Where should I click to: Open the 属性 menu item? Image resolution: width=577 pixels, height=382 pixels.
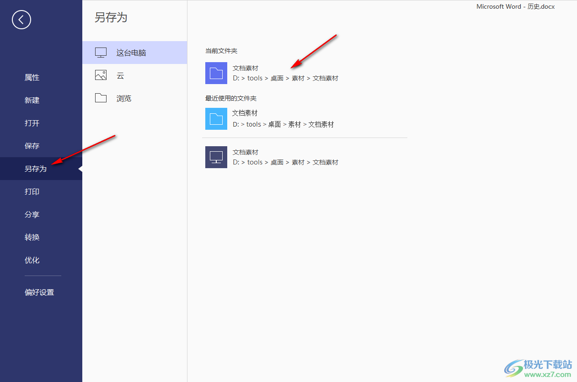click(32, 78)
